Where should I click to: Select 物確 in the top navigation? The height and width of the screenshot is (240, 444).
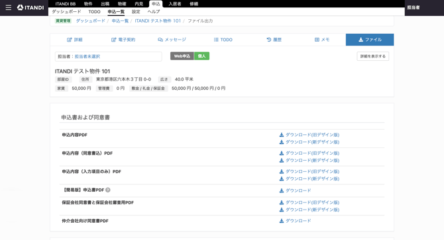pos(122,4)
